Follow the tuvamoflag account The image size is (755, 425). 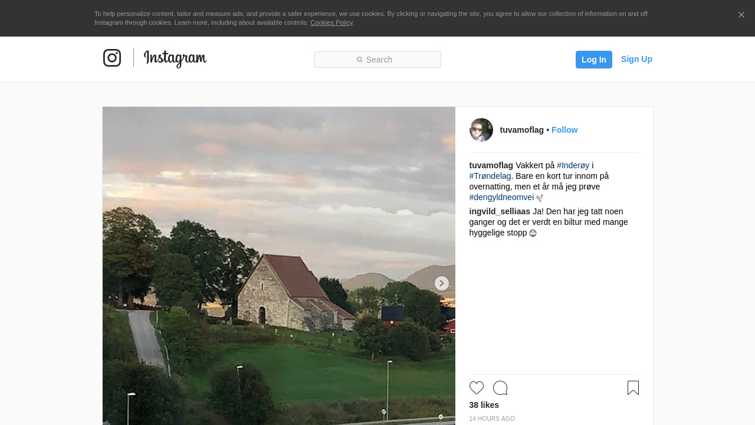click(x=564, y=130)
